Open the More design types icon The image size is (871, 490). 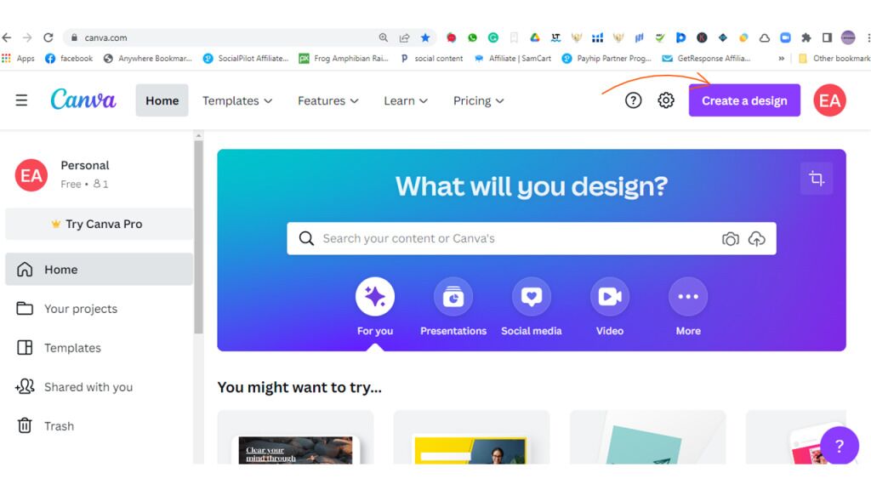688,297
